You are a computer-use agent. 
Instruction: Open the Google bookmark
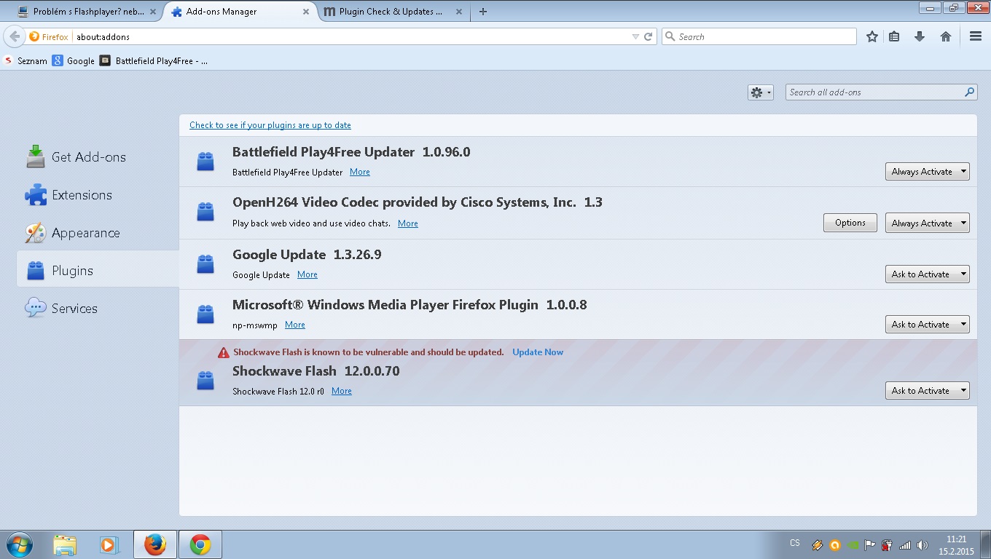pyautogui.click(x=74, y=61)
